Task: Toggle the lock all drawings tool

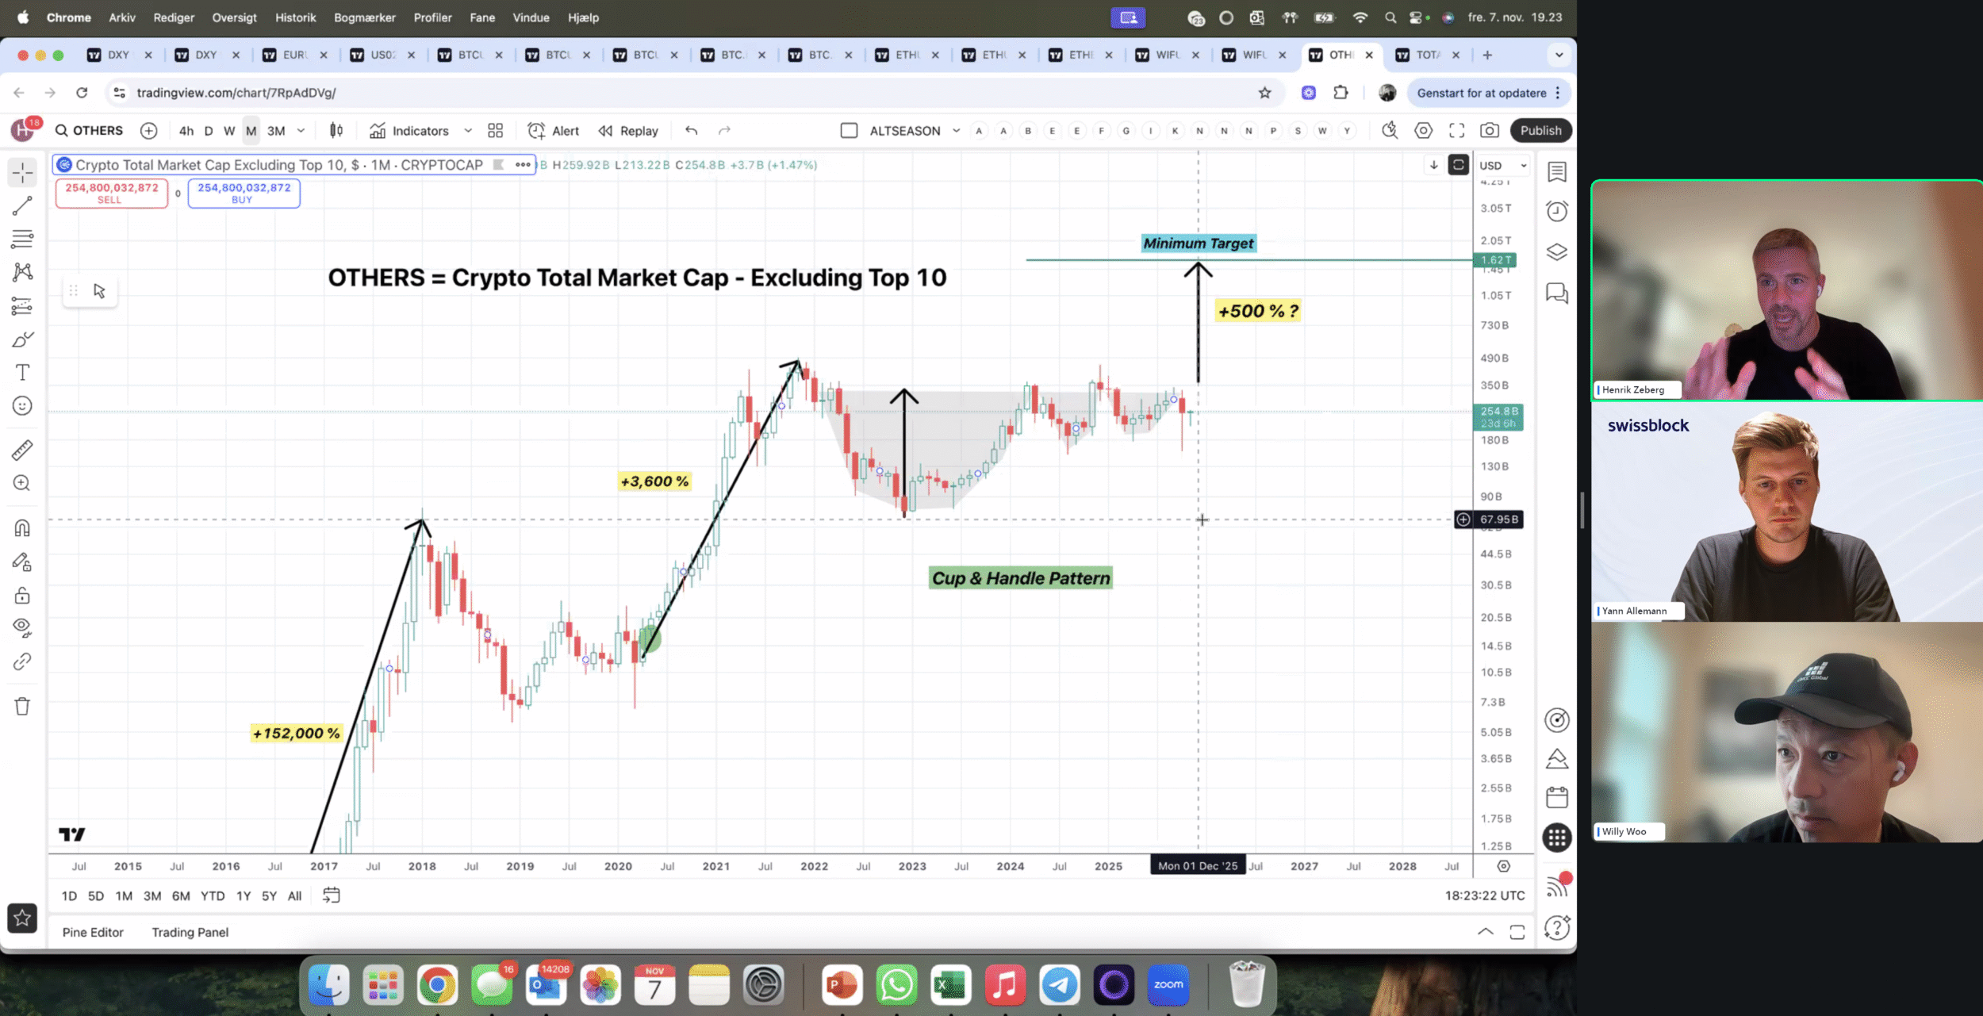Action: (x=22, y=595)
